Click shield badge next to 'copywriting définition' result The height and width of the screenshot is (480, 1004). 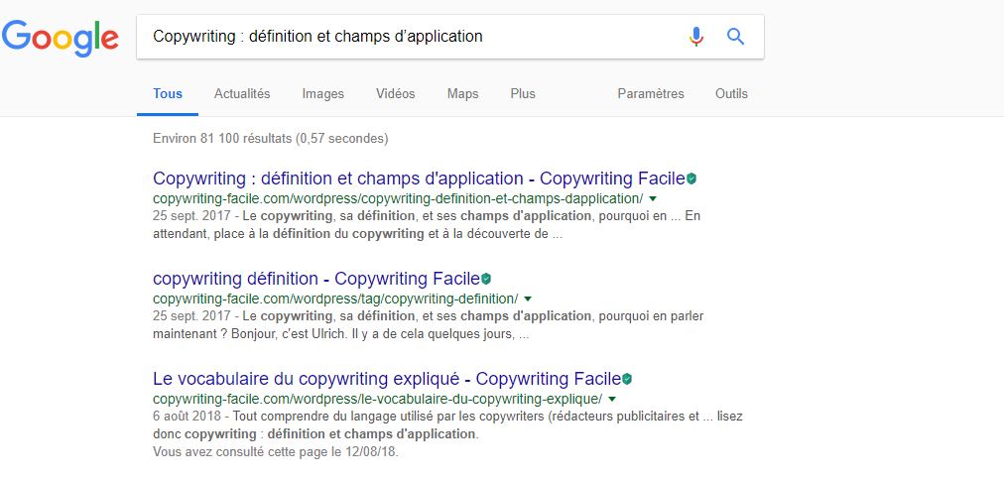click(486, 280)
